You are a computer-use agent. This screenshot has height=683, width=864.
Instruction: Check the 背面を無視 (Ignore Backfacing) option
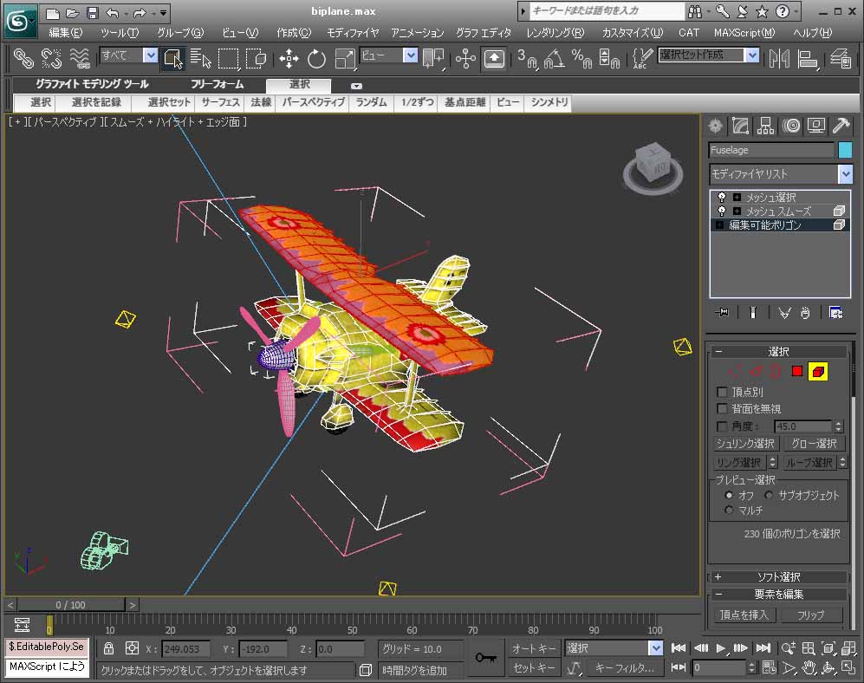(723, 409)
